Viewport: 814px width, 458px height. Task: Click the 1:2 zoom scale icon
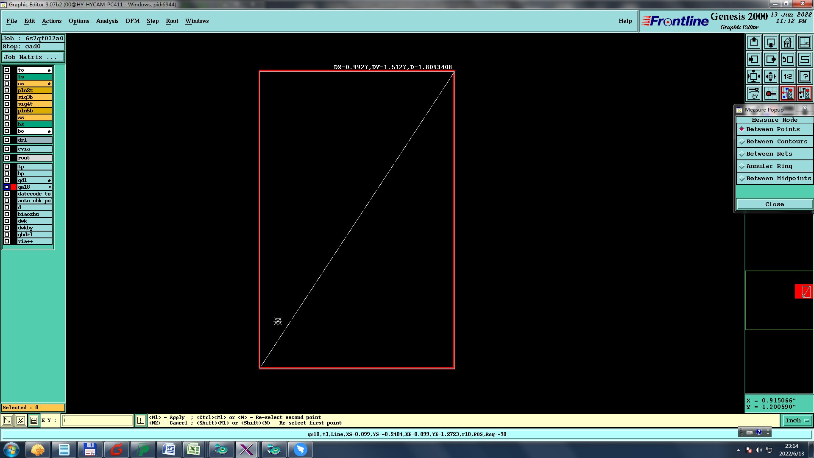pos(787,76)
